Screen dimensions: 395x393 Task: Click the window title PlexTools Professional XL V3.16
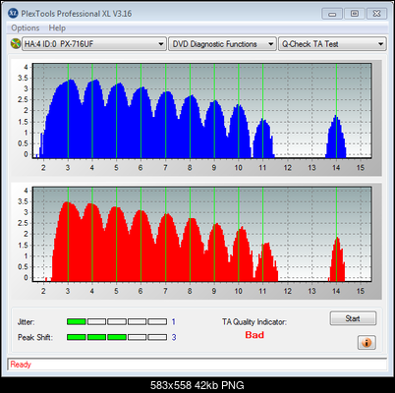77,14
